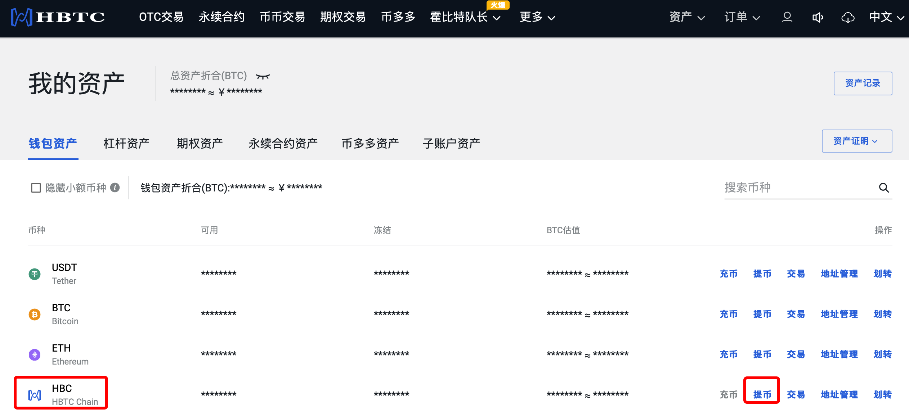Click the 资产记录 button

pyautogui.click(x=863, y=83)
